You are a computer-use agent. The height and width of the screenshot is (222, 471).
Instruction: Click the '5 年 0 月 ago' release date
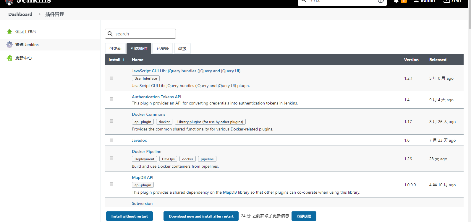click(441, 78)
